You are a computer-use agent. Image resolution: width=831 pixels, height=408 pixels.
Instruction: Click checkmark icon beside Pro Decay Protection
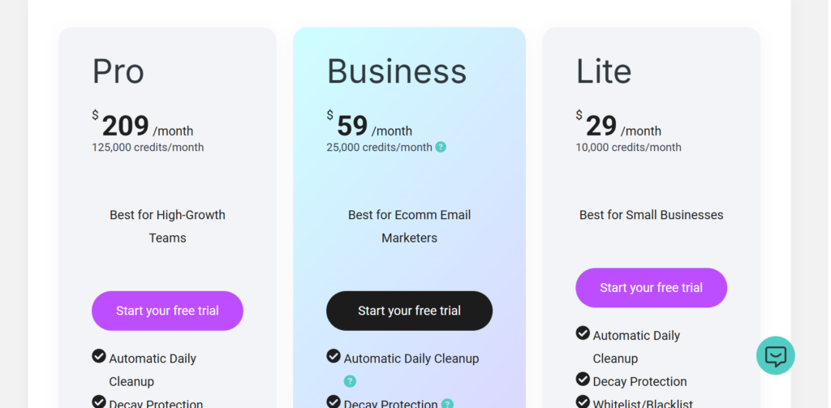click(98, 402)
